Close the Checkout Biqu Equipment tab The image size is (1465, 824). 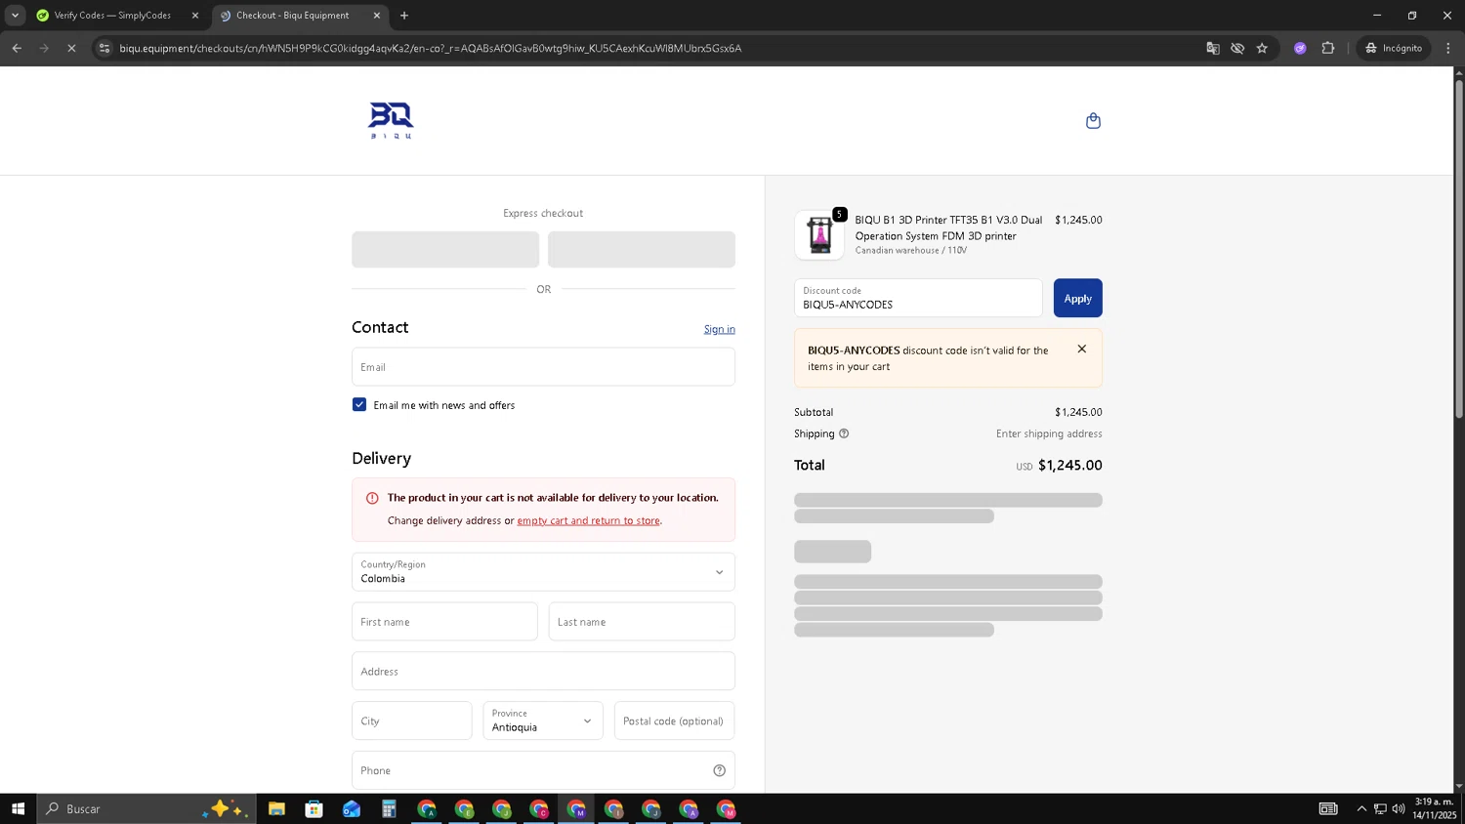[377, 15]
